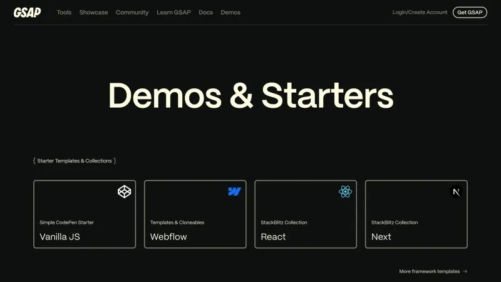Click the CodePen icon on Vanilla JS card

(124, 192)
